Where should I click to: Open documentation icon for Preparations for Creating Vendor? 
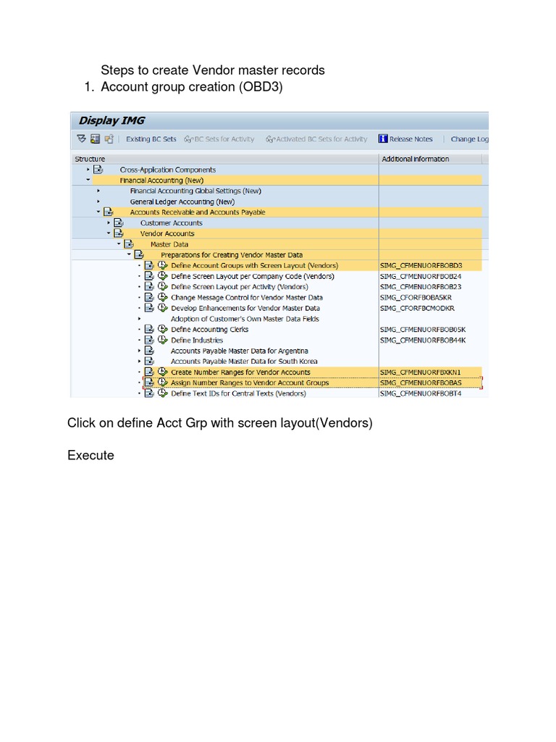point(139,254)
